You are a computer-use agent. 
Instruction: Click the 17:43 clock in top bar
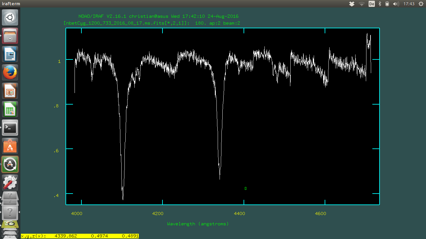(x=409, y=4)
